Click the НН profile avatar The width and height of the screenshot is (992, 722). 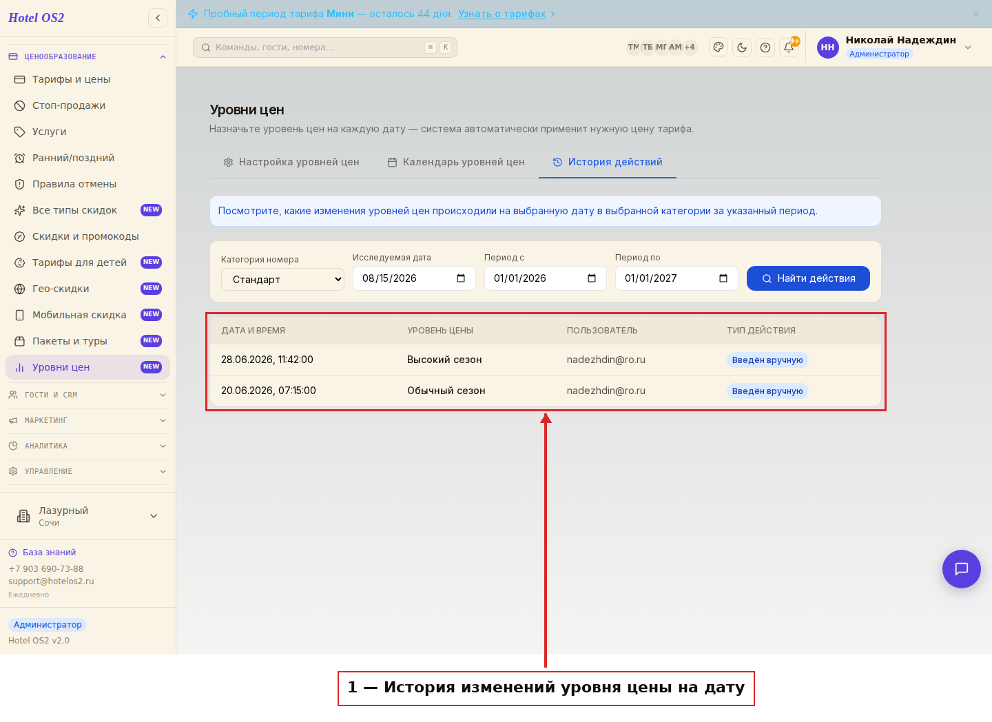tap(828, 48)
